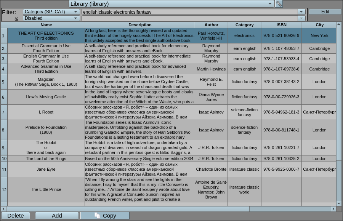343x221 pixels.
Task: Sort by the Author column header
Action: 211,25
